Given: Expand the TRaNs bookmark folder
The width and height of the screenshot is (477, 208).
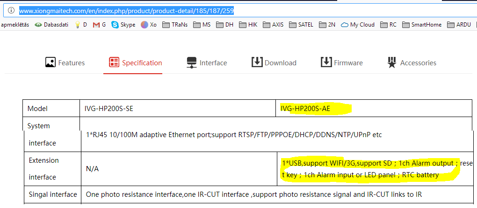Looking at the screenshot, I should (x=175, y=25).
